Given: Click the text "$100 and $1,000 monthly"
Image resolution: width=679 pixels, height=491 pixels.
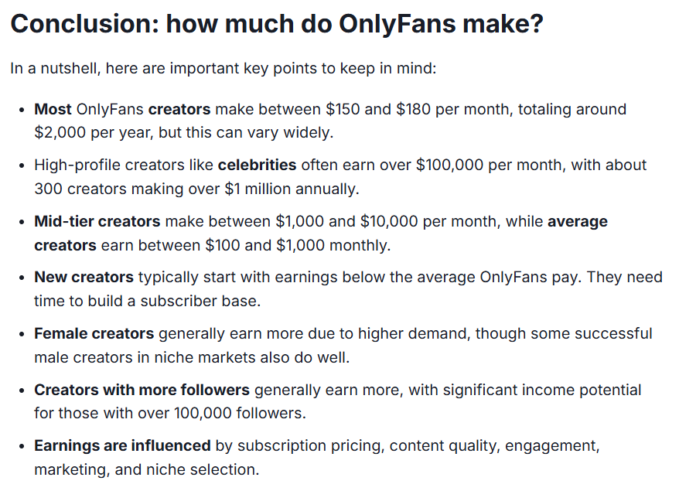Looking at the screenshot, I should (297, 245).
